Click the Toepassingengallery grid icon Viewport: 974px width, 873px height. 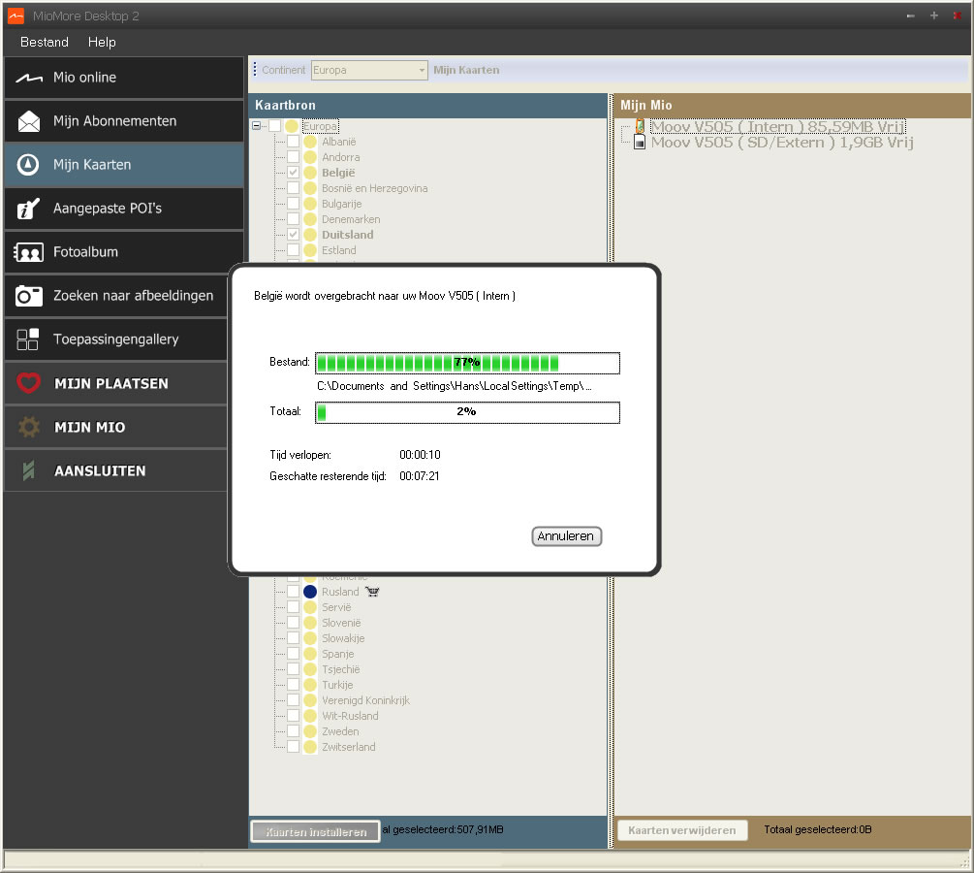tap(29, 339)
